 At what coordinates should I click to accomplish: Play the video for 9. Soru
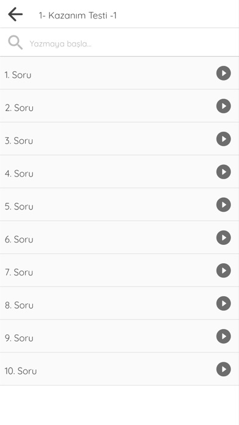(223, 336)
